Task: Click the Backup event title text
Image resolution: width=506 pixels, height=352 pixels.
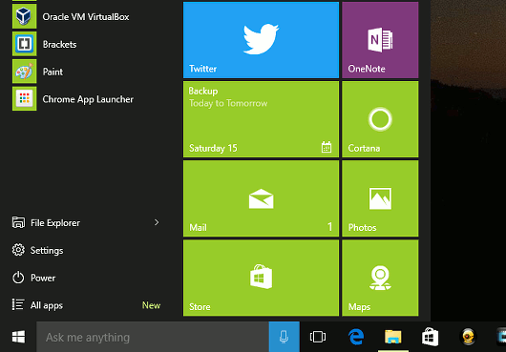Action: pos(203,92)
